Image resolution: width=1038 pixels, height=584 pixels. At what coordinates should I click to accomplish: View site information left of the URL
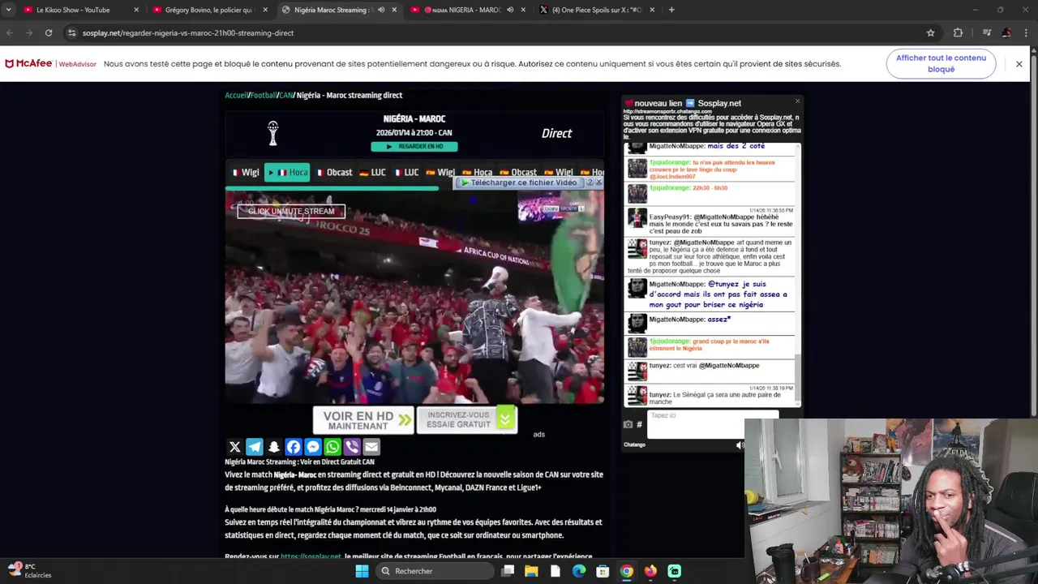71,33
